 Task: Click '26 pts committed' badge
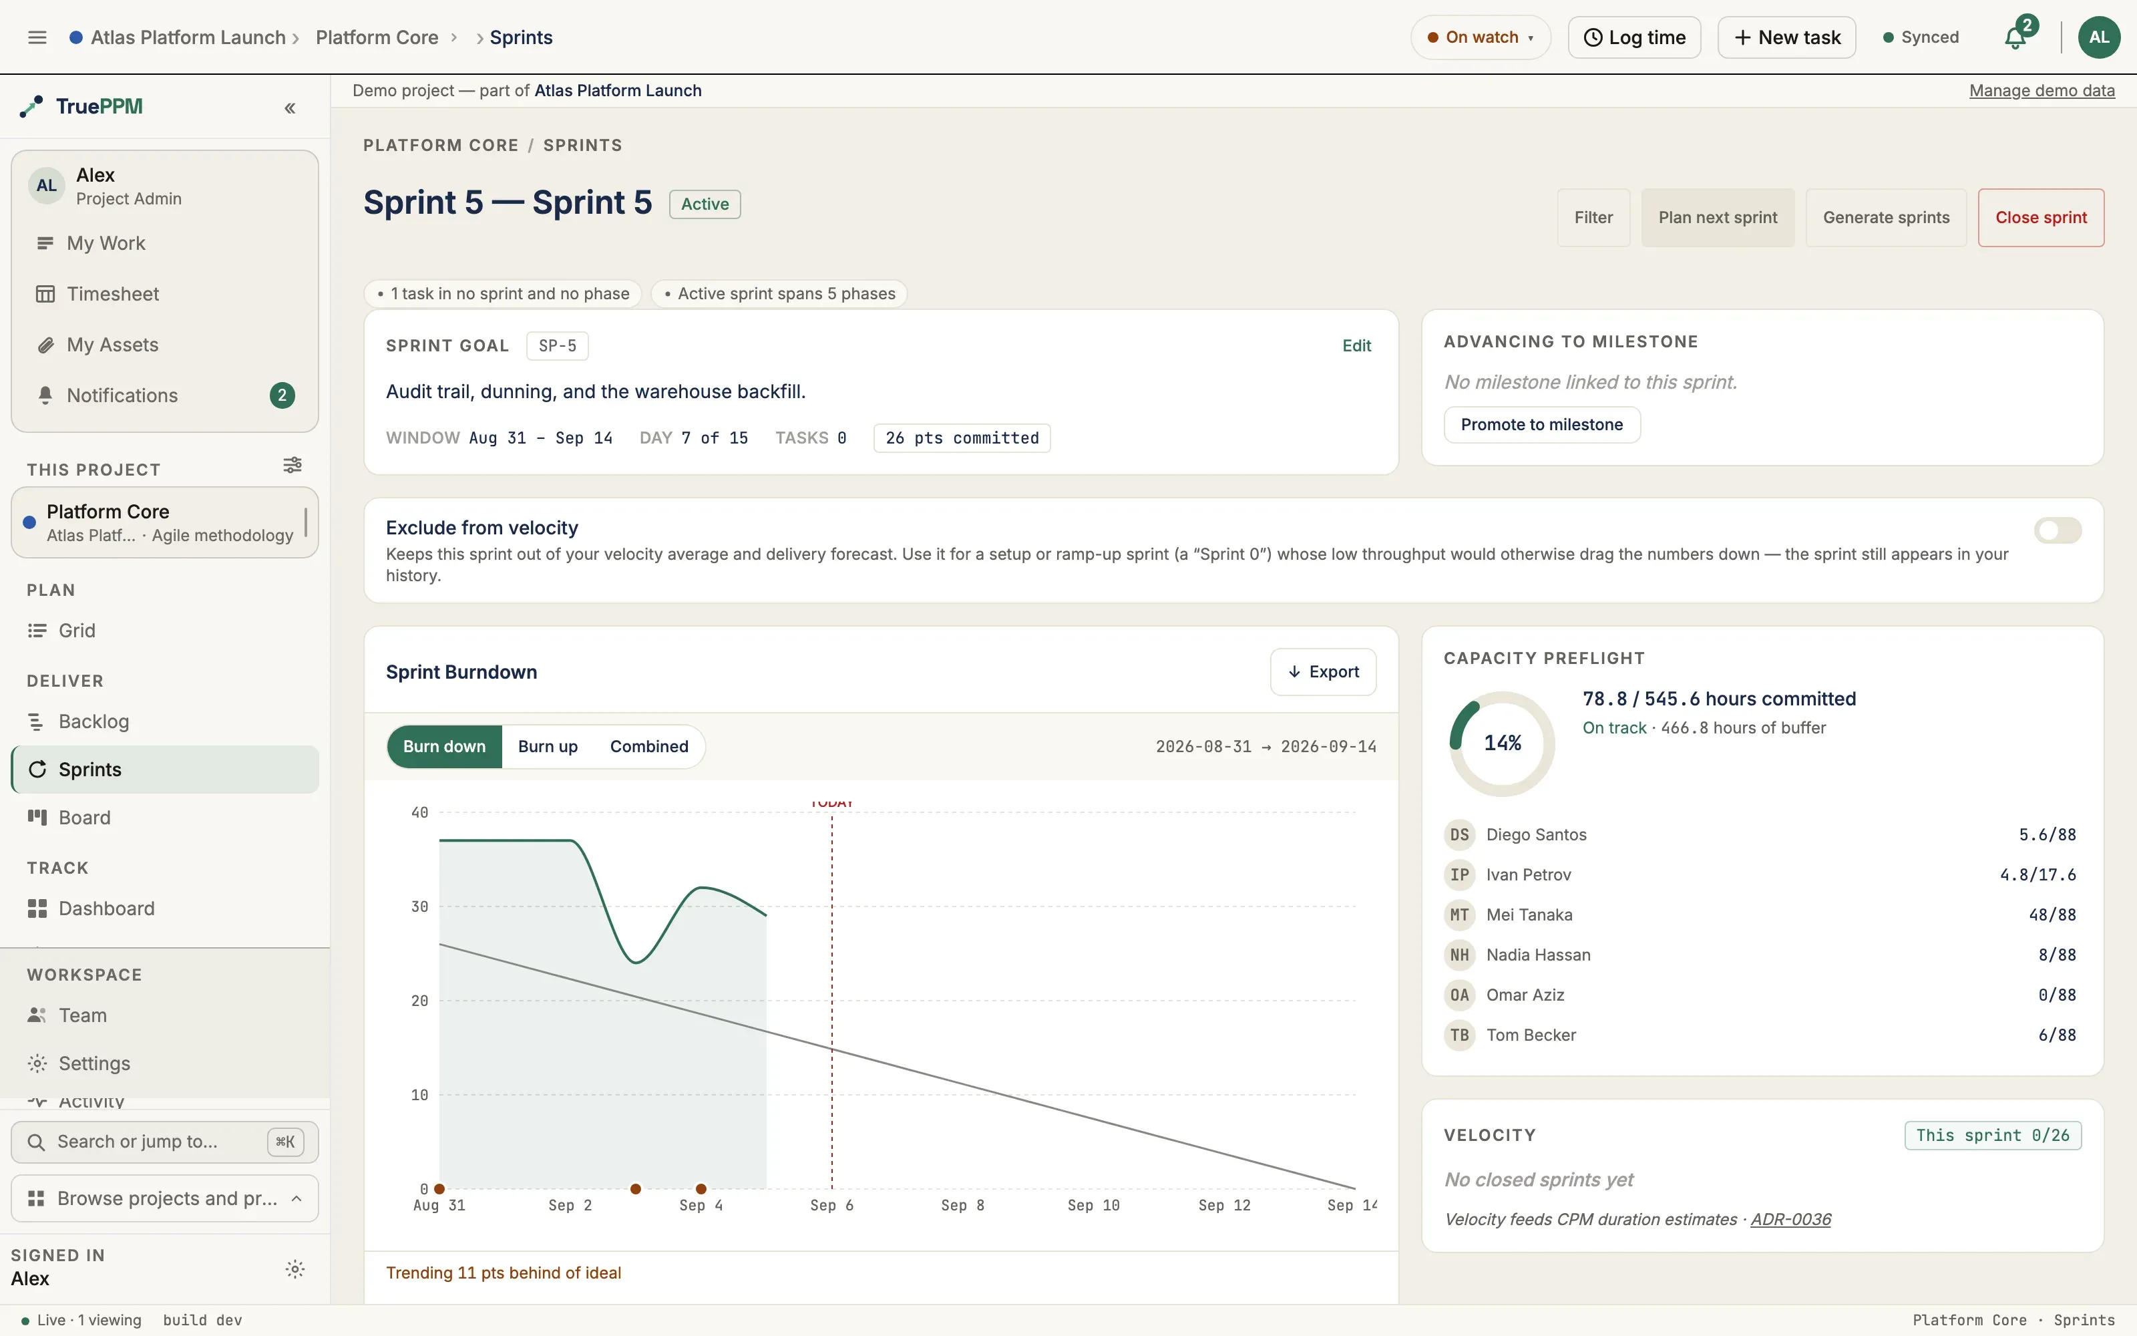click(x=962, y=438)
